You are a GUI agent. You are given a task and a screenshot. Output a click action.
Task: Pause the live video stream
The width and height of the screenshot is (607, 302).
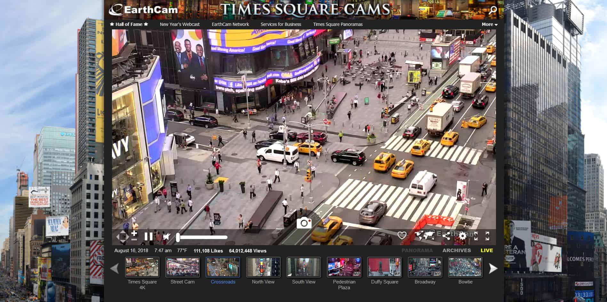(148, 236)
